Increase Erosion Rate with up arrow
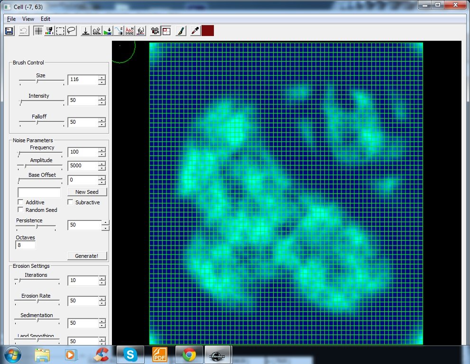The width and height of the screenshot is (470, 364). (102, 298)
